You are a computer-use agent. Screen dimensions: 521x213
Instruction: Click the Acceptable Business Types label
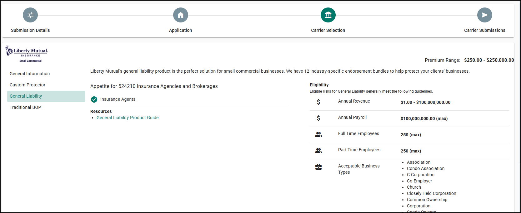359,169
